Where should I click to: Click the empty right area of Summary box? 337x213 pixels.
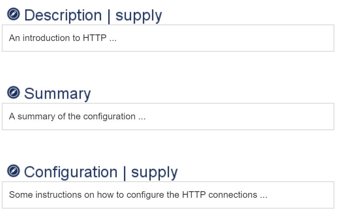[x=262, y=116]
